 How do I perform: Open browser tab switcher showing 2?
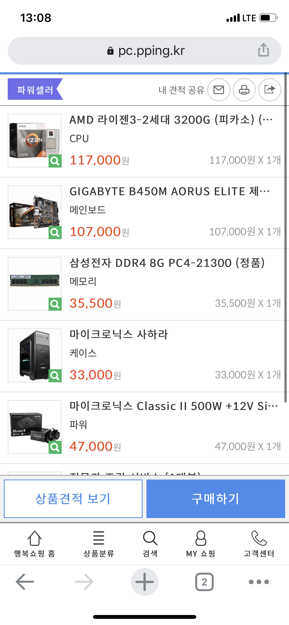click(x=204, y=582)
